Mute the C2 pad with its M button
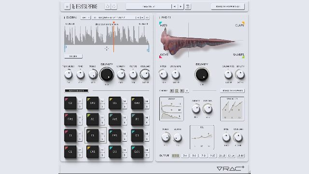This screenshot has width=309, height=174. pyautogui.click(x=80, y=101)
